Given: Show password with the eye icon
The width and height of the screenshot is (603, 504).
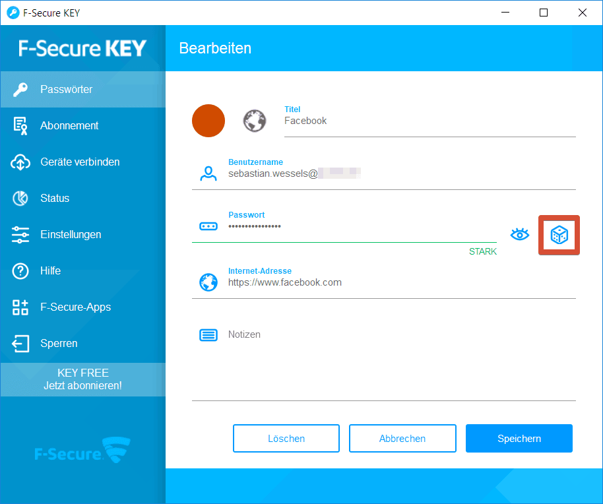Looking at the screenshot, I should coord(520,234).
